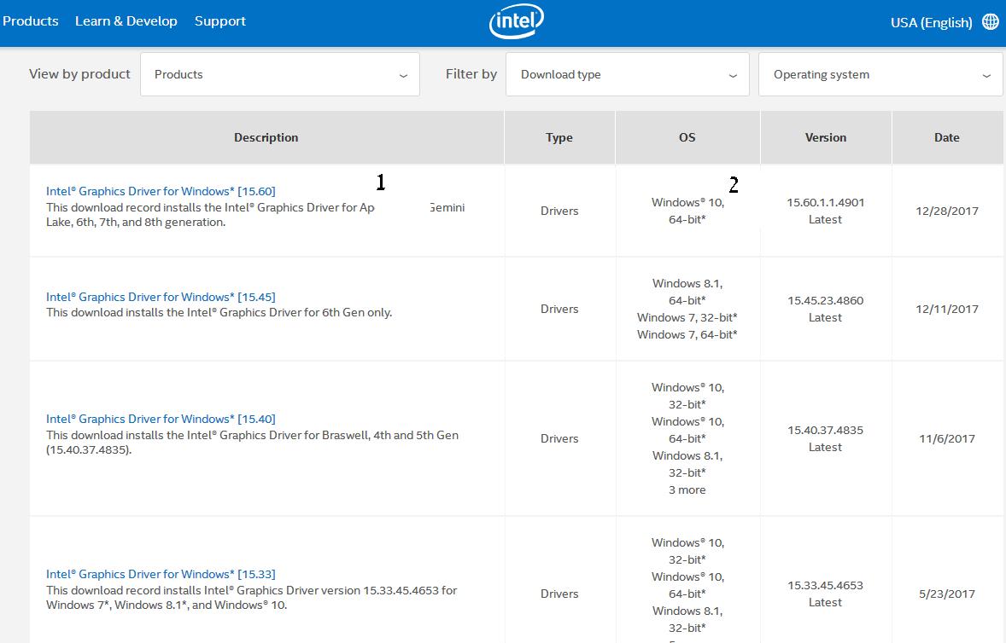Click the date 12/11/2017
The image size is (1006, 643).
click(x=947, y=310)
